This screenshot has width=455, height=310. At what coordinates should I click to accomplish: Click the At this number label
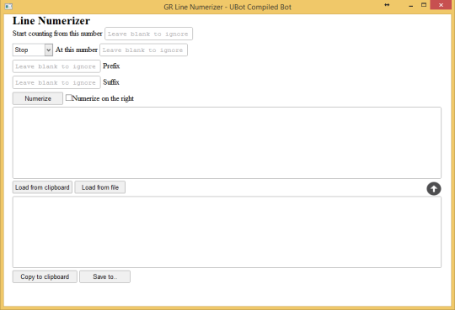coord(77,50)
